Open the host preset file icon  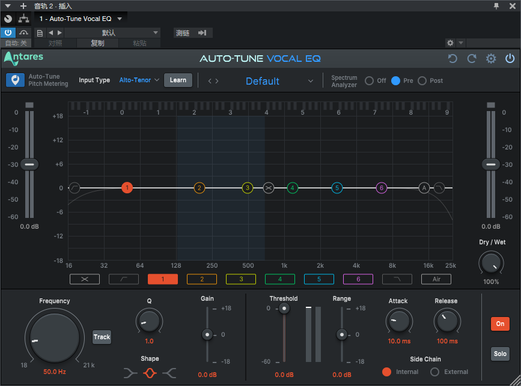coord(40,33)
